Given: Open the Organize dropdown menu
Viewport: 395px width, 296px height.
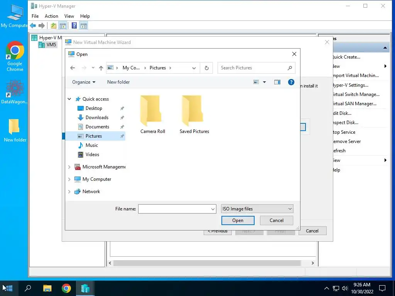Looking at the screenshot, I should (84, 82).
